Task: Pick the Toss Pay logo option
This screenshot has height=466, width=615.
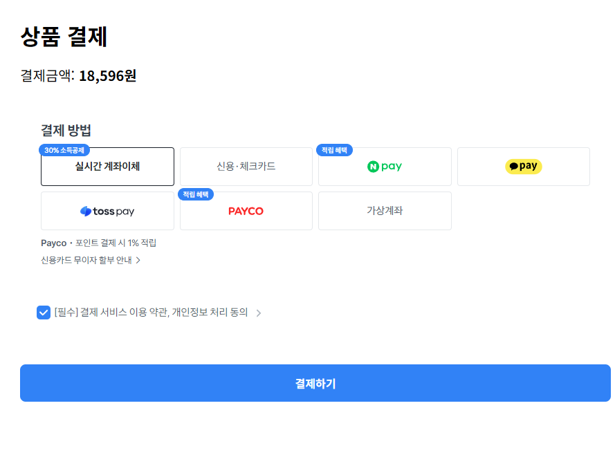Action: 107,211
